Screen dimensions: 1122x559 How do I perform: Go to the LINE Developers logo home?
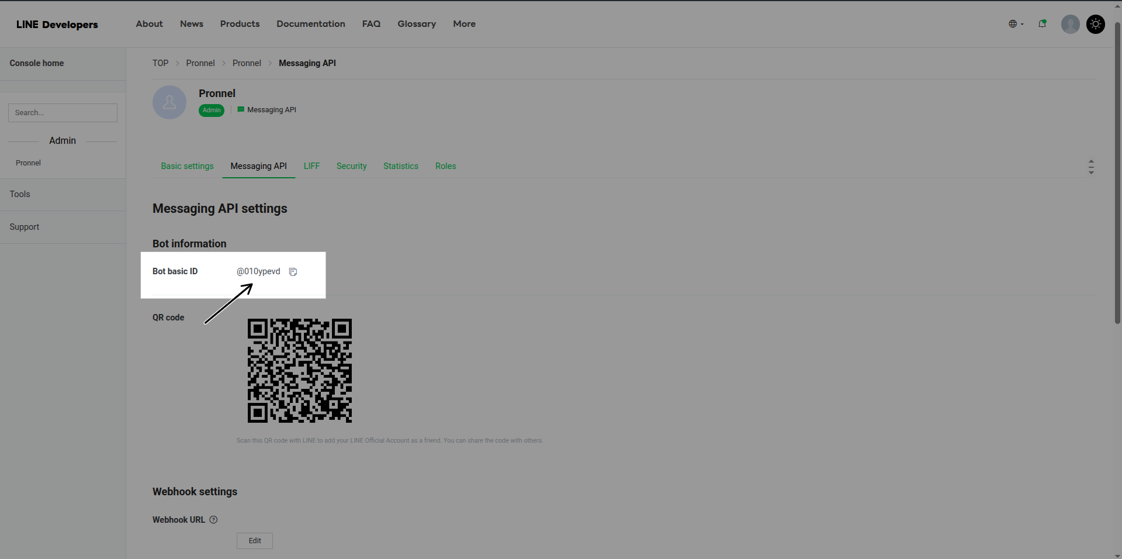pos(57,25)
